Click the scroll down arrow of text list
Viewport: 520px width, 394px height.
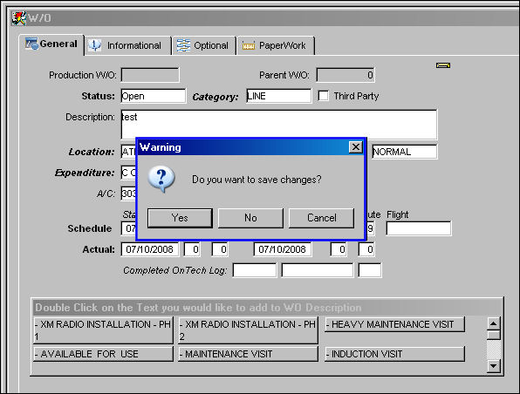point(494,366)
